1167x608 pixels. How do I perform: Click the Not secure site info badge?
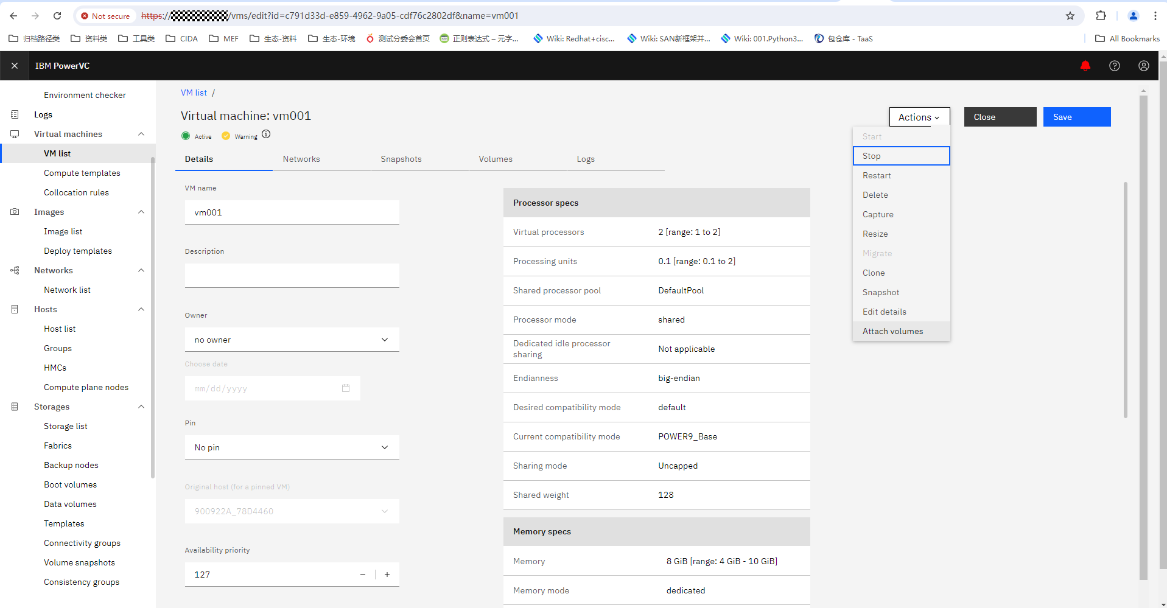click(105, 16)
